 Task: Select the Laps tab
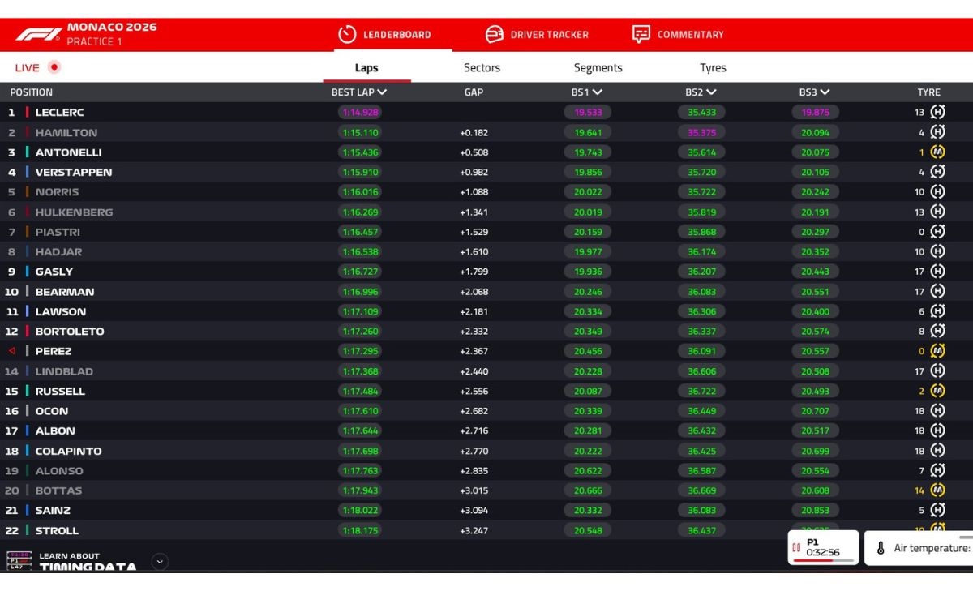366,68
